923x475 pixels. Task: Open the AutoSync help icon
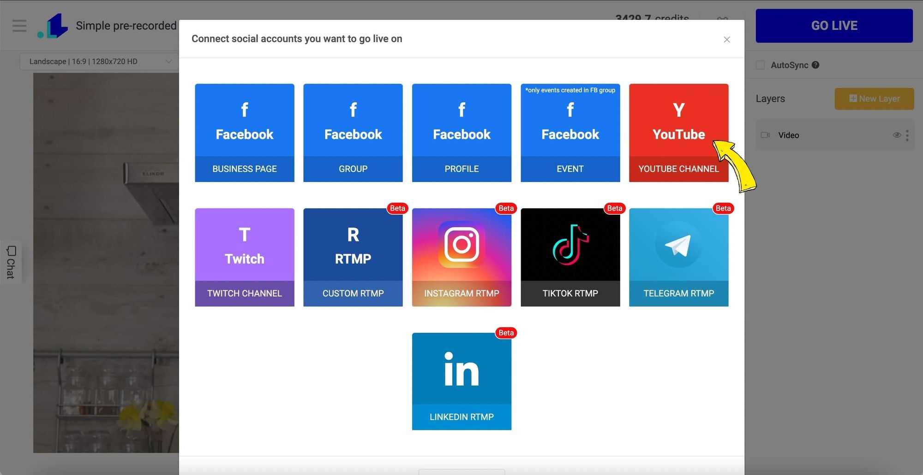pyautogui.click(x=815, y=65)
